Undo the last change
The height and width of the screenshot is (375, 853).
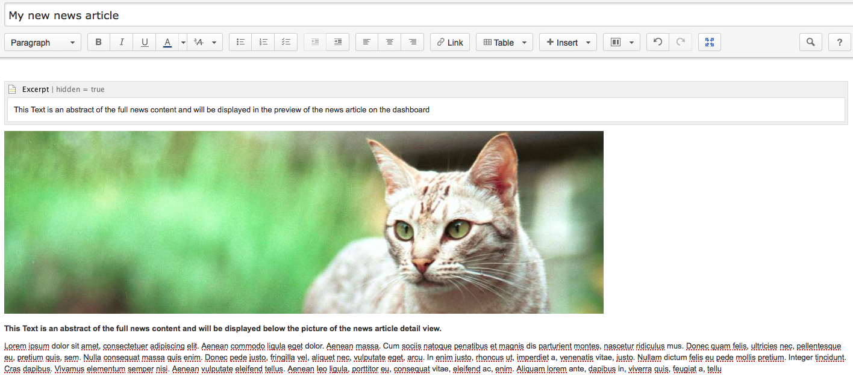[x=657, y=42]
